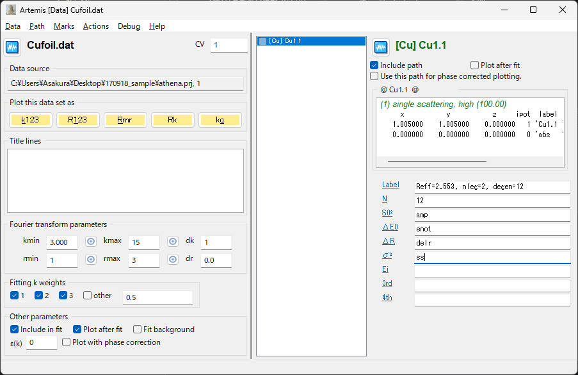Click the N parameter link
Screen dimensions: 578x375
coord(385,199)
